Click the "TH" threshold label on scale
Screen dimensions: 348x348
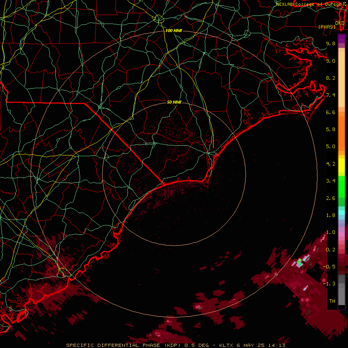coord(332,301)
